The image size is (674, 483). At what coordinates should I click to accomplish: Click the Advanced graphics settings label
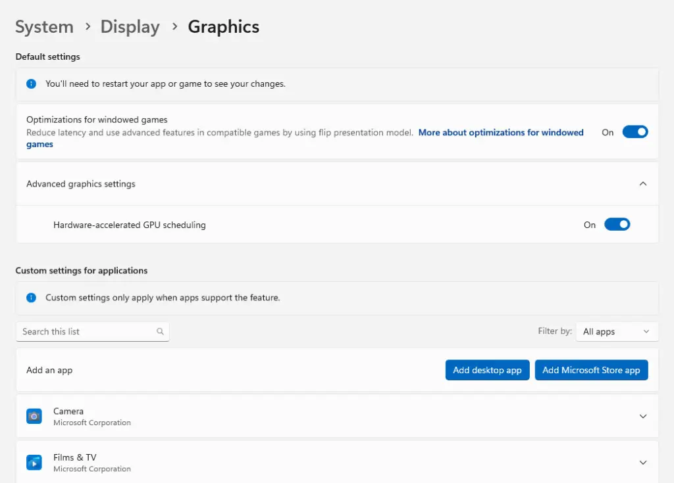click(81, 184)
